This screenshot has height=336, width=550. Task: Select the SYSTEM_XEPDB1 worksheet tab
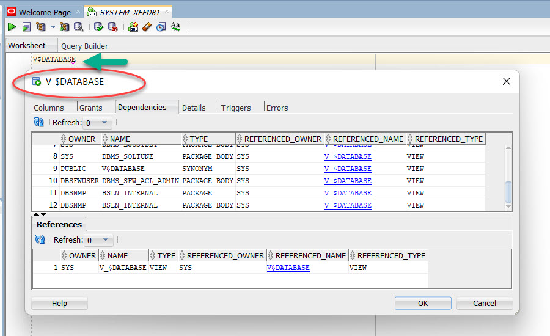click(x=130, y=12)
